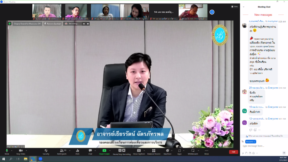Open the Participants panel
The height and width of the screenshot is (162, 288).
pos(62,152)
